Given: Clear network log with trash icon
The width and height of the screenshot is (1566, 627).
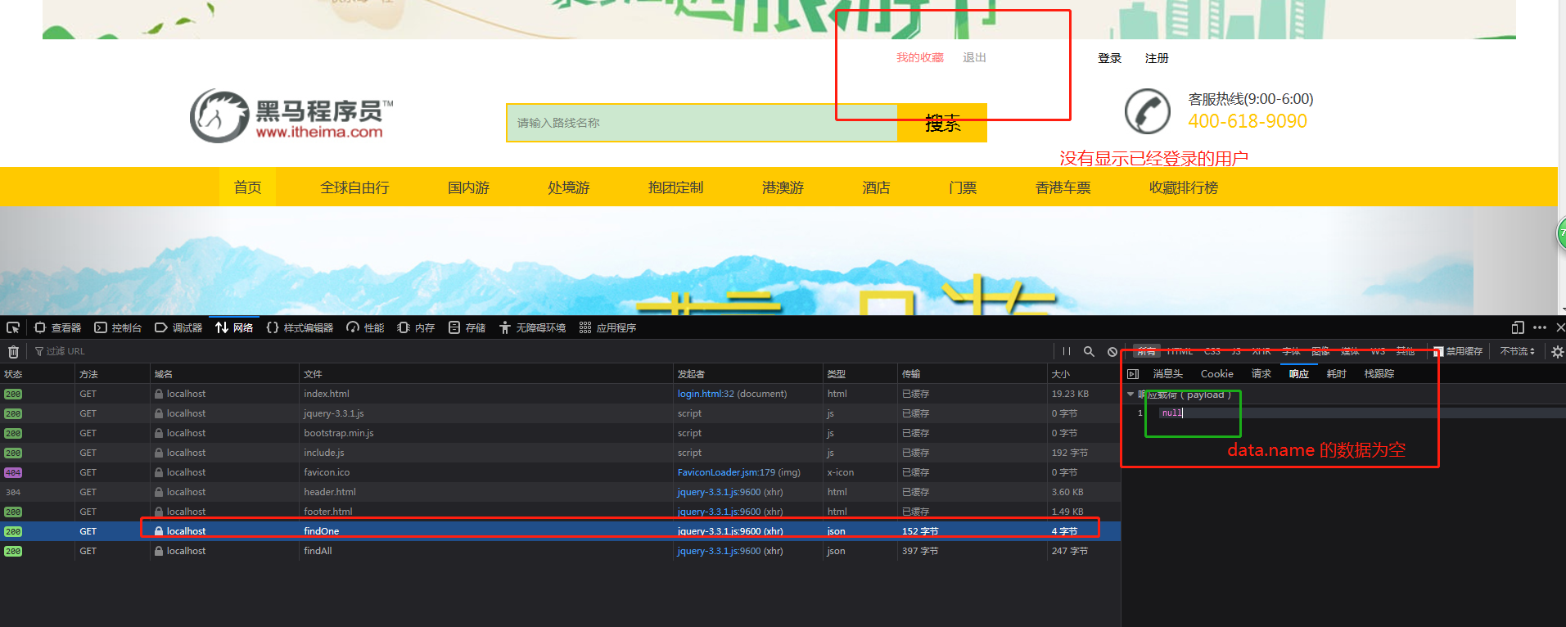Looking at the screenshot, I should pyautogui.click(x=13, y=351).
